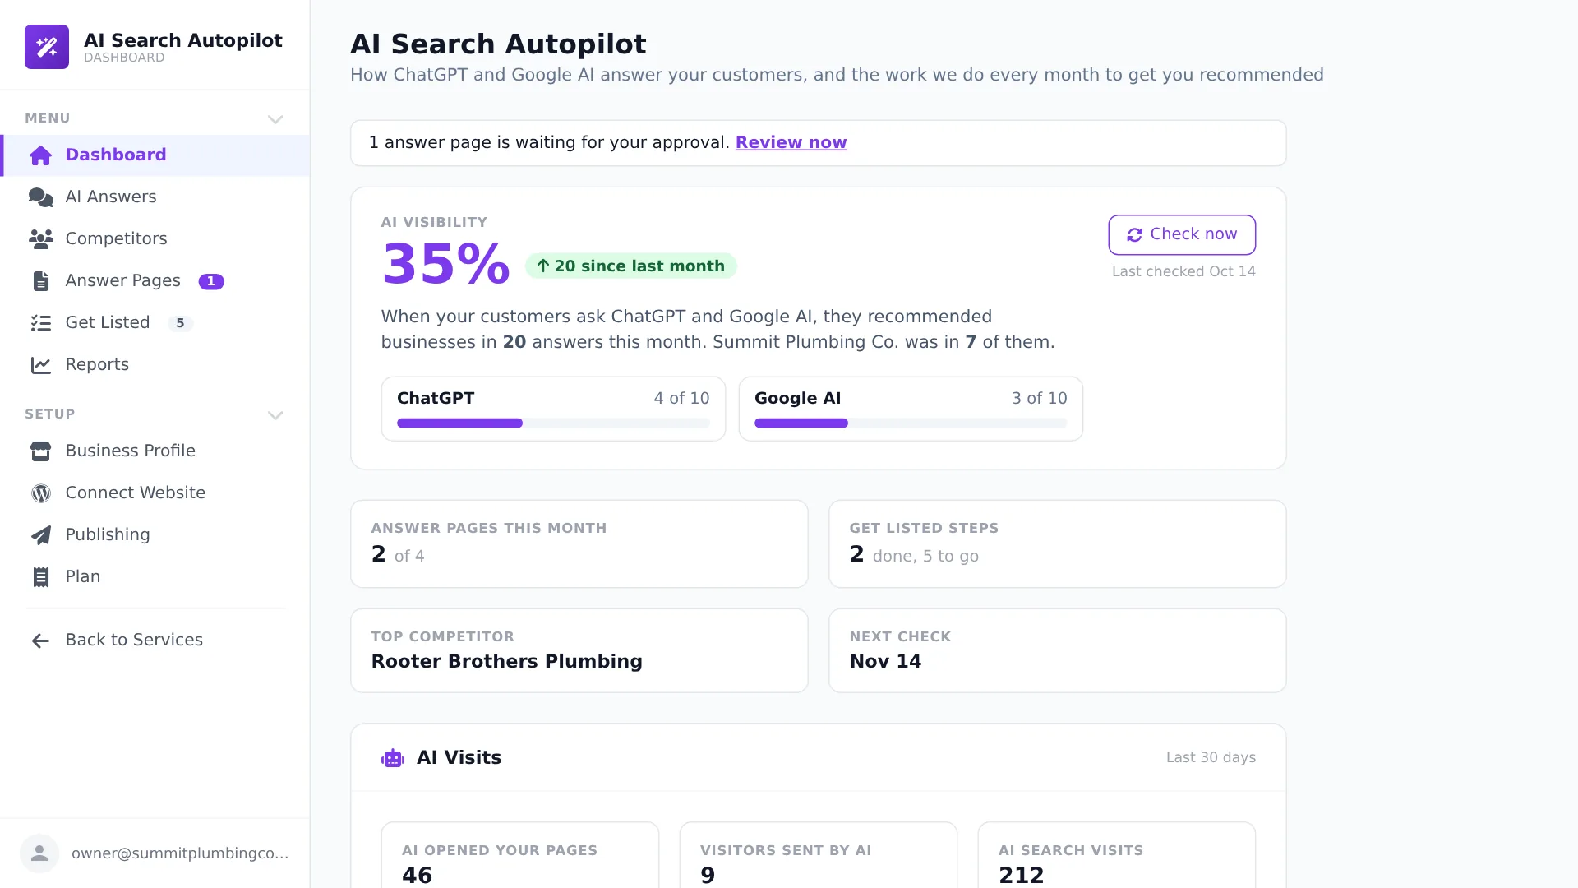This screenshot has width=1578, height=888.
Task: Click the Answer Pages document icon
Action: 40,281
